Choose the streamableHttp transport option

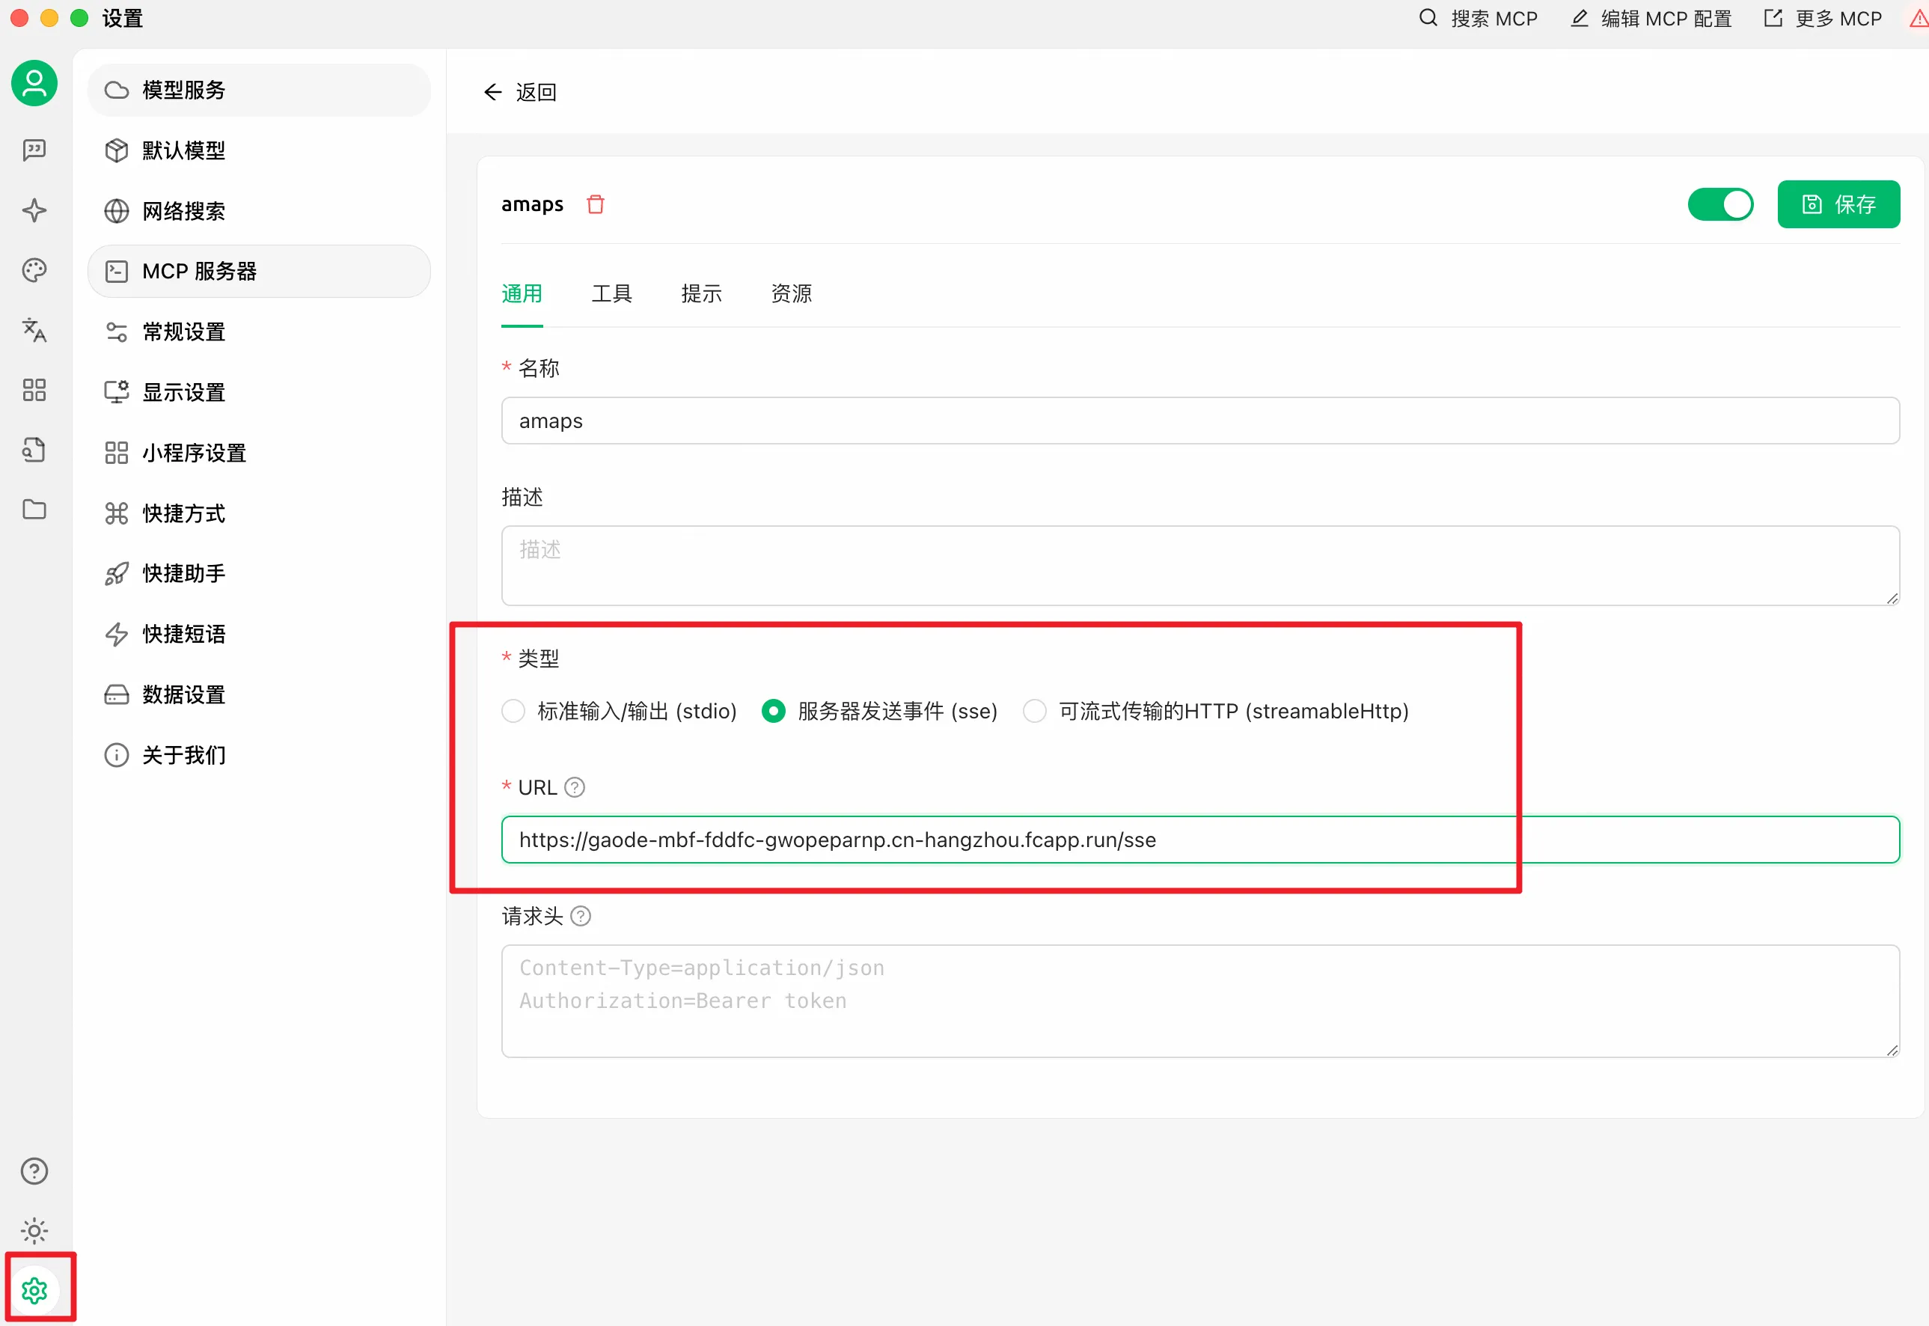click(x=1034, y=711)
